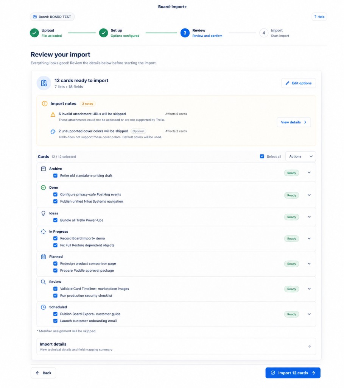Click the Ready badge for Scheduled
Screen dimensions: 344x388
click(291, 314)
